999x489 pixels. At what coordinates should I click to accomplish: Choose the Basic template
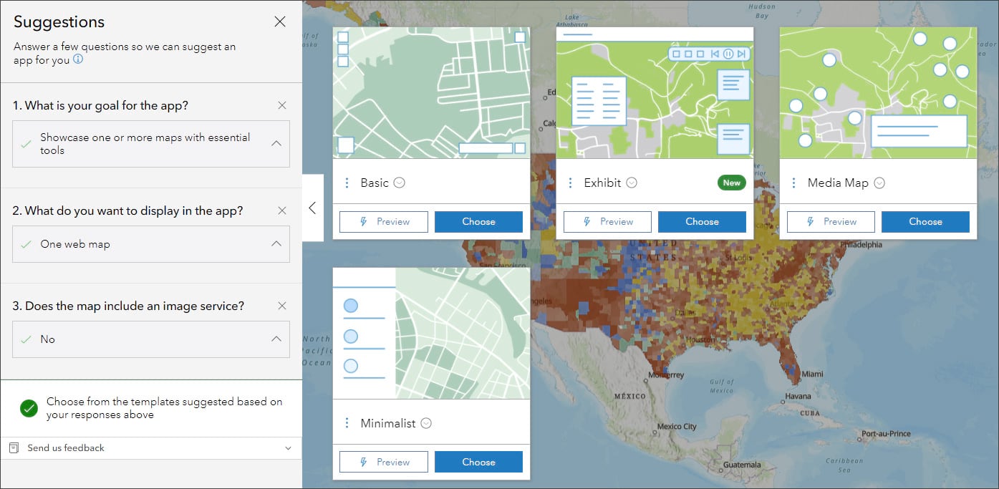(x=478, y=222)
